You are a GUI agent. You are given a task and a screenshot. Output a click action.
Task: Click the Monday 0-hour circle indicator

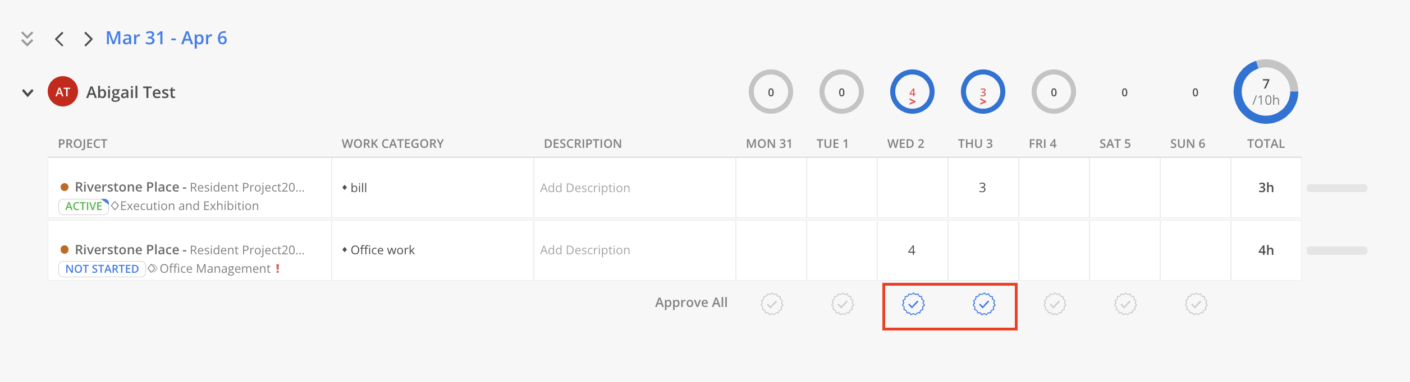[771, 92]
